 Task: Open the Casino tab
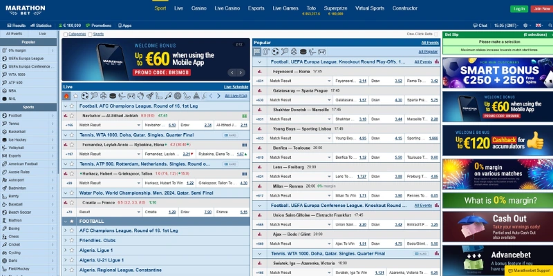[x=199, y=8]
